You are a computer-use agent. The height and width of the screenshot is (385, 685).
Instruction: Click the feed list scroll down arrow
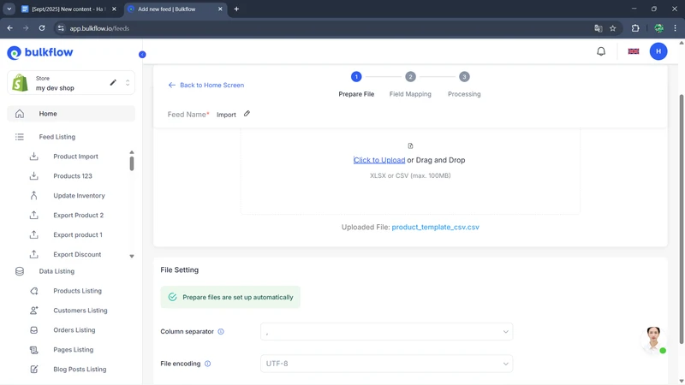click(132, 256)
